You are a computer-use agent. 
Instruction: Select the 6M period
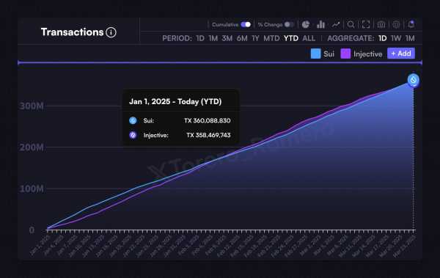pyautogui.click(x=242, y=38)
